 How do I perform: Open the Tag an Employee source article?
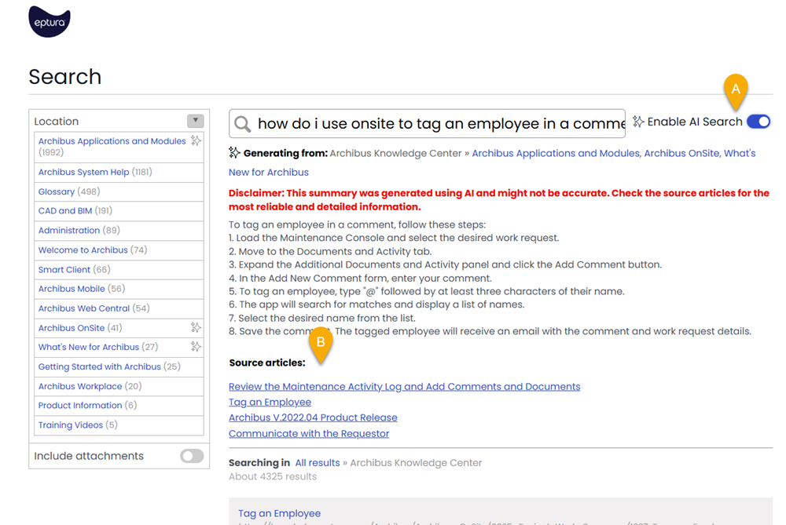[x=270, y=402]
